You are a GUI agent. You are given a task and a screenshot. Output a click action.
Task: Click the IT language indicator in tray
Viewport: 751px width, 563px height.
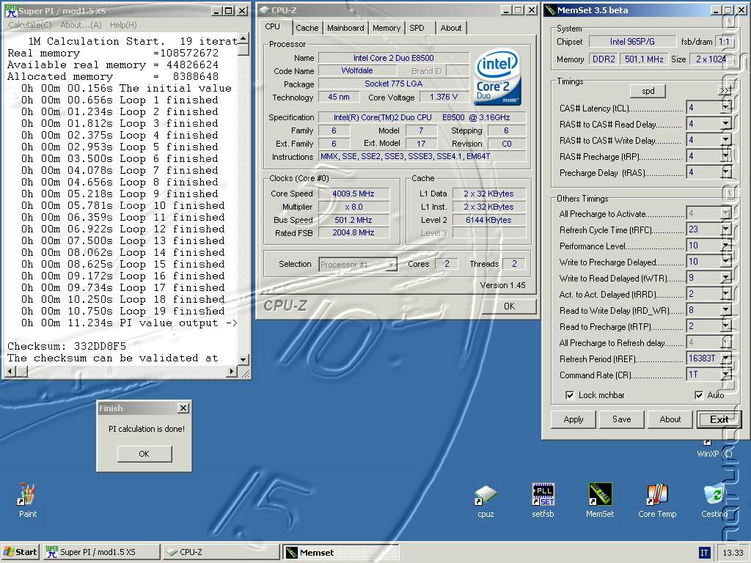coord(704,553)
